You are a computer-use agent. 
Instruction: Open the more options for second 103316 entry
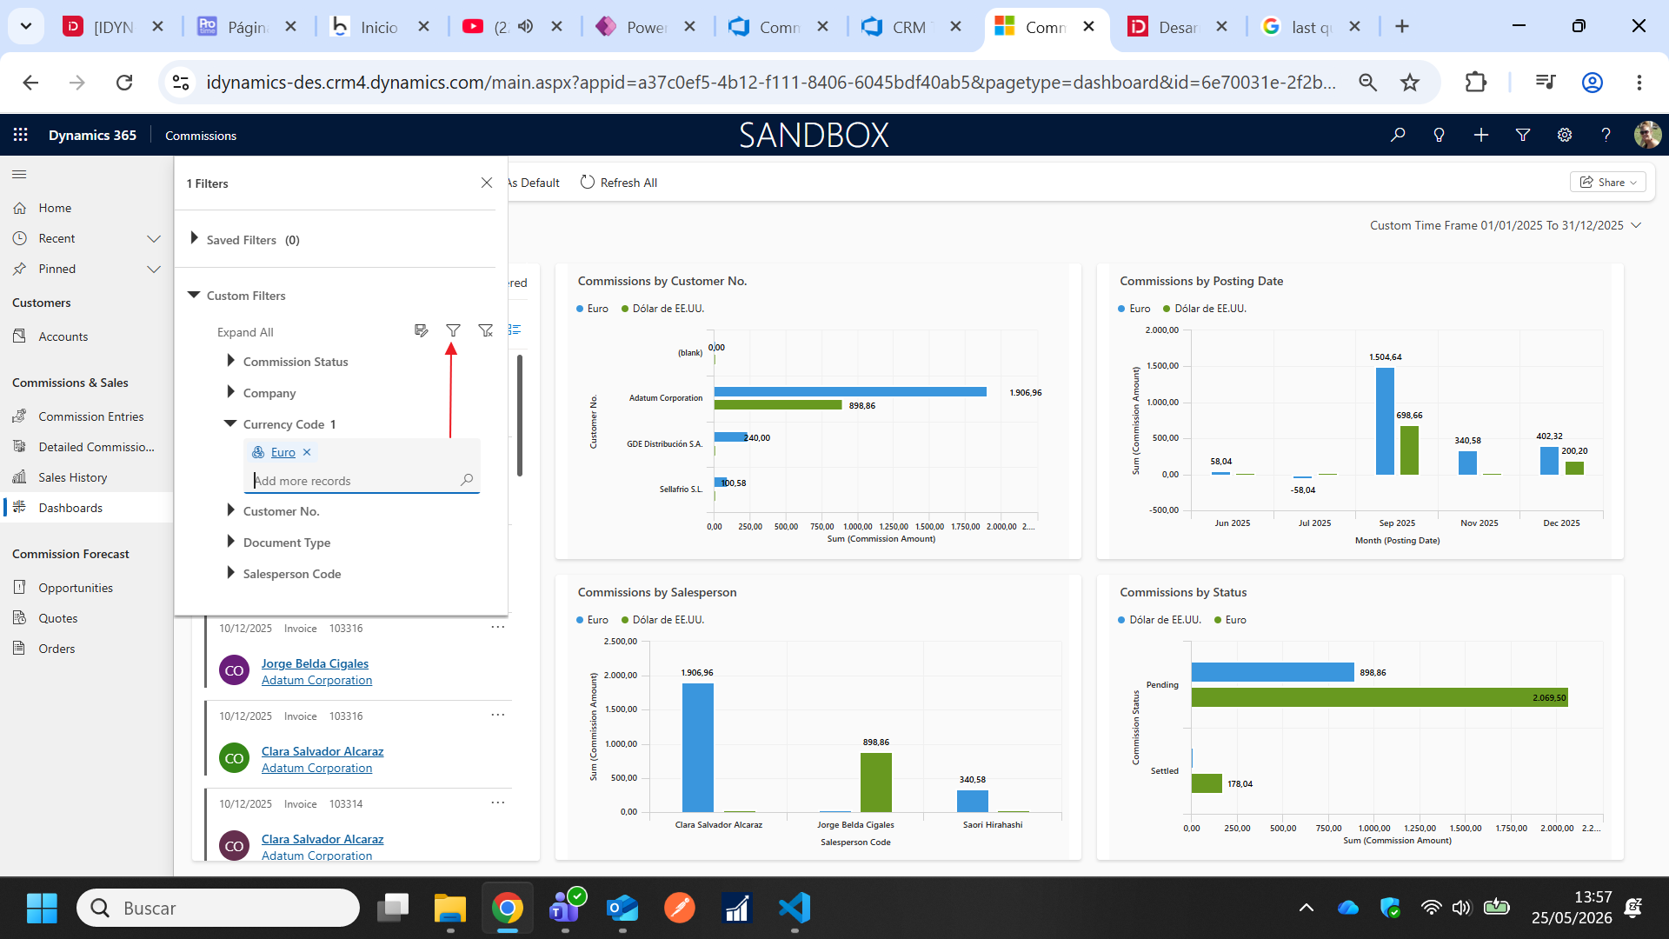tap(498, 715)
